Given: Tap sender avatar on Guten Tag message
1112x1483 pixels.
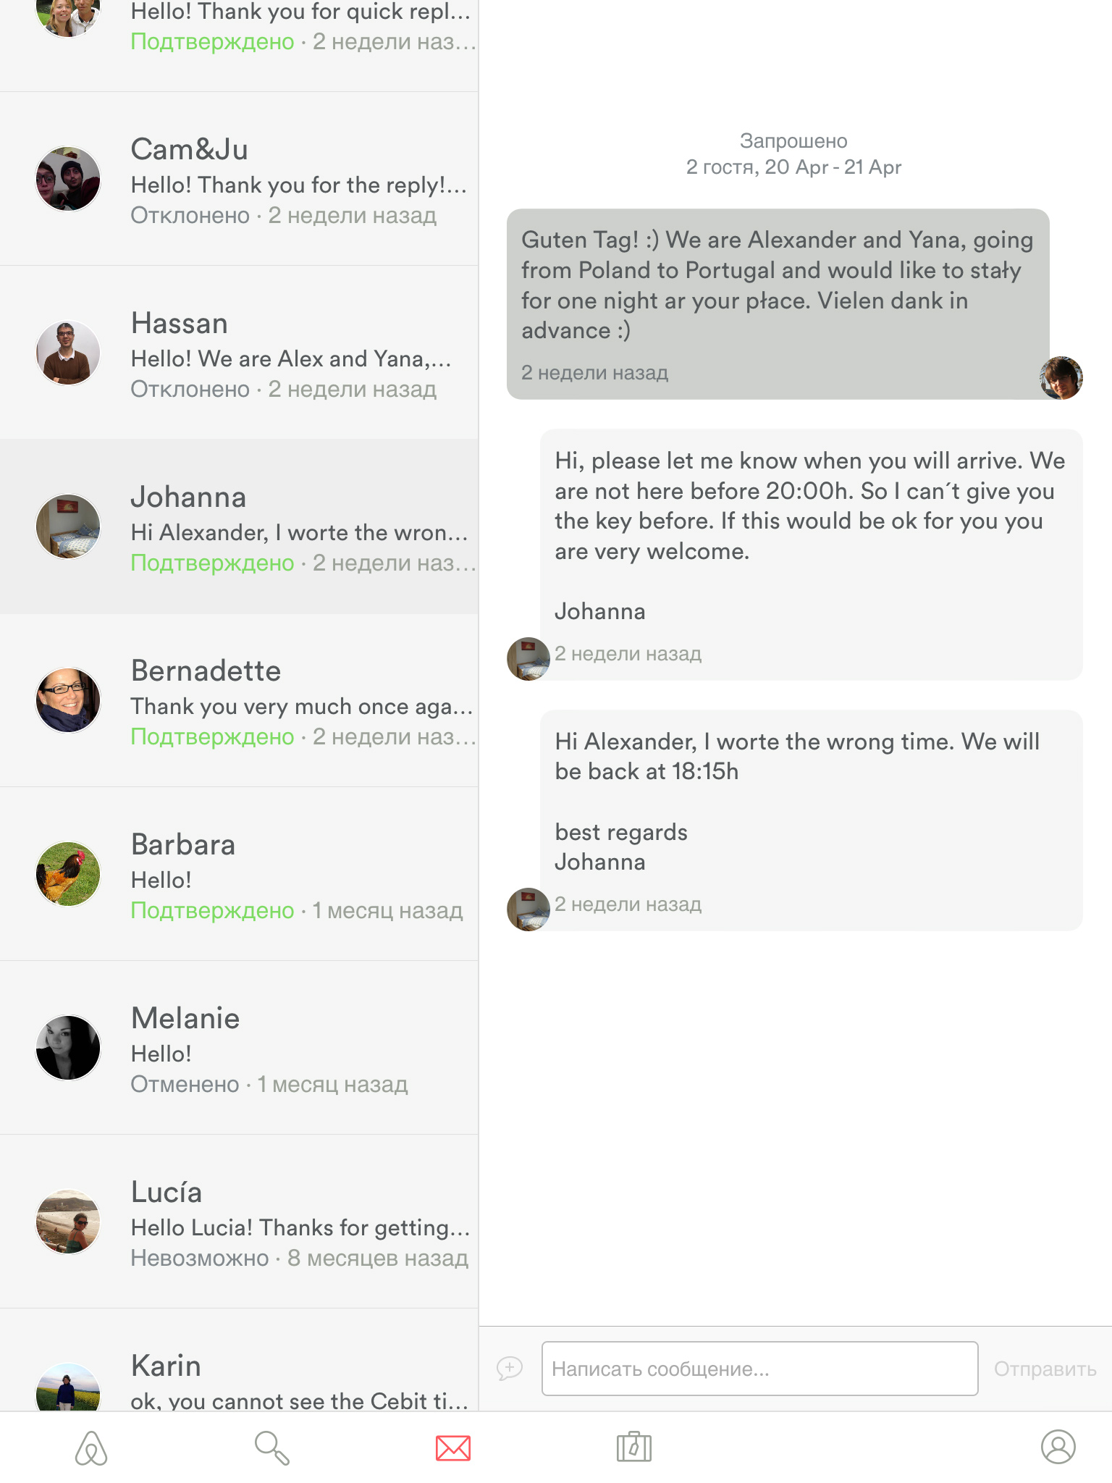Looking at the screenshot, I should pyautogui.click(x=1061, y=377).
